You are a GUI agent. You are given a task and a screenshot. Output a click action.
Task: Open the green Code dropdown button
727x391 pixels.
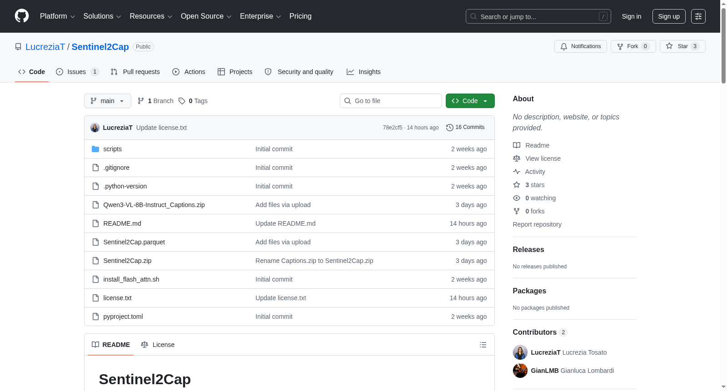click(x=470, y=101)
